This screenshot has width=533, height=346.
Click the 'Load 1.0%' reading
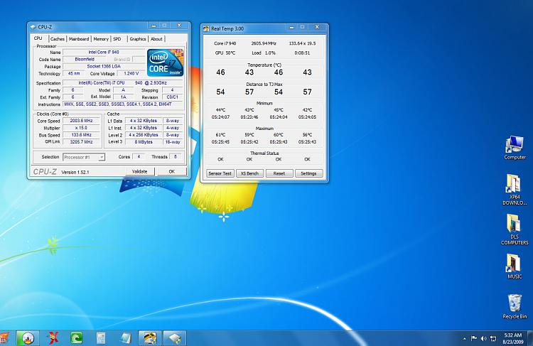click(x=264, y=53)
